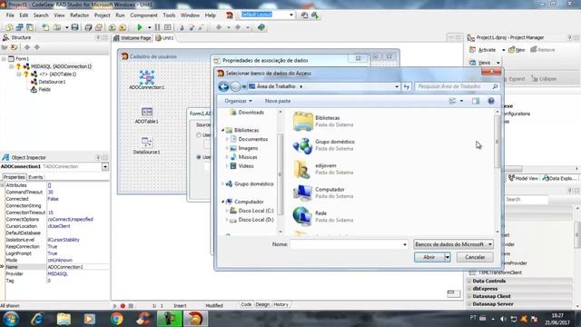Switch to Code view tab
The image size is (581, 327).
coord(246,304)
